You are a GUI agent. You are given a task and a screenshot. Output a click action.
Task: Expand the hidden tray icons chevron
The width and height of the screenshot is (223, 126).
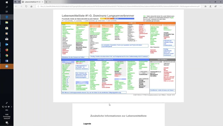12,107
